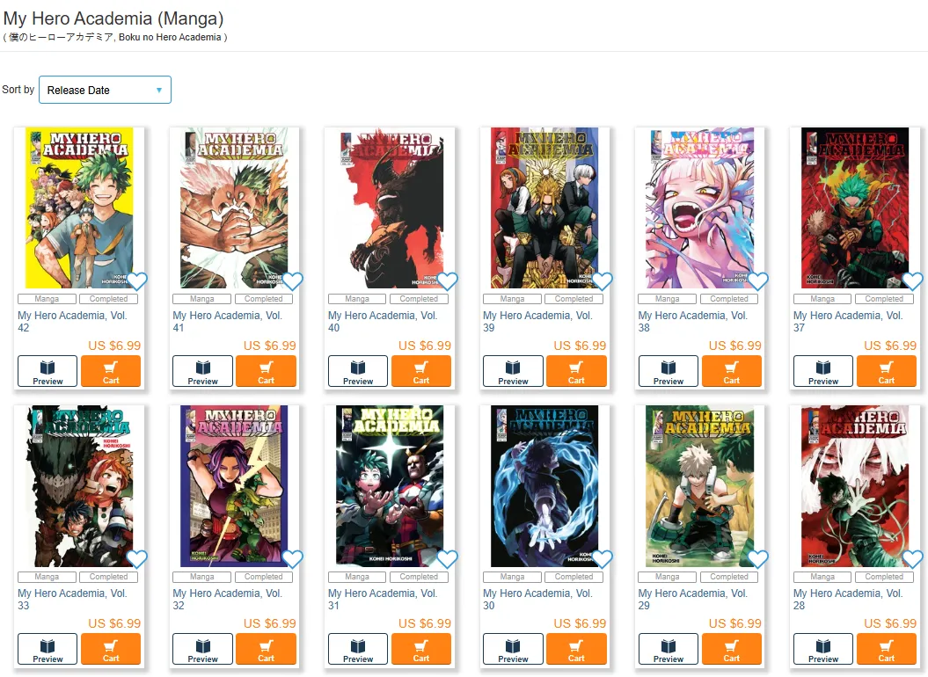Preview My Hero Academia Vol. 40

click(x=358, y=371)
